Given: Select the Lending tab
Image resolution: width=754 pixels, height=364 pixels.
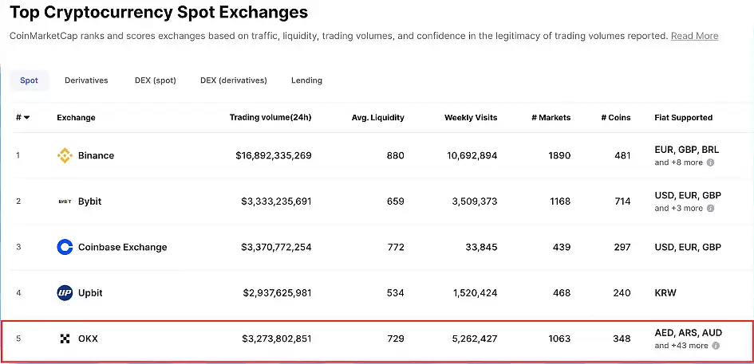Looking at the screenshot, I should pos(306,80).
